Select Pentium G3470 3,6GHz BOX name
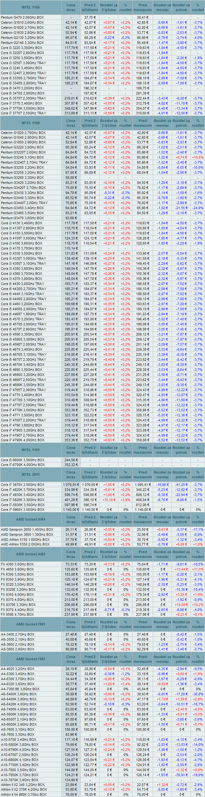The image size is (205, 797). pyautogui.click(x=22, y=218)
